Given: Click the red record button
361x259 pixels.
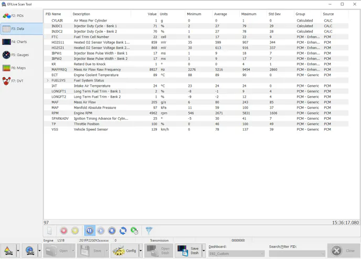Looking at the screenshot, I should (x=63, y=231).
